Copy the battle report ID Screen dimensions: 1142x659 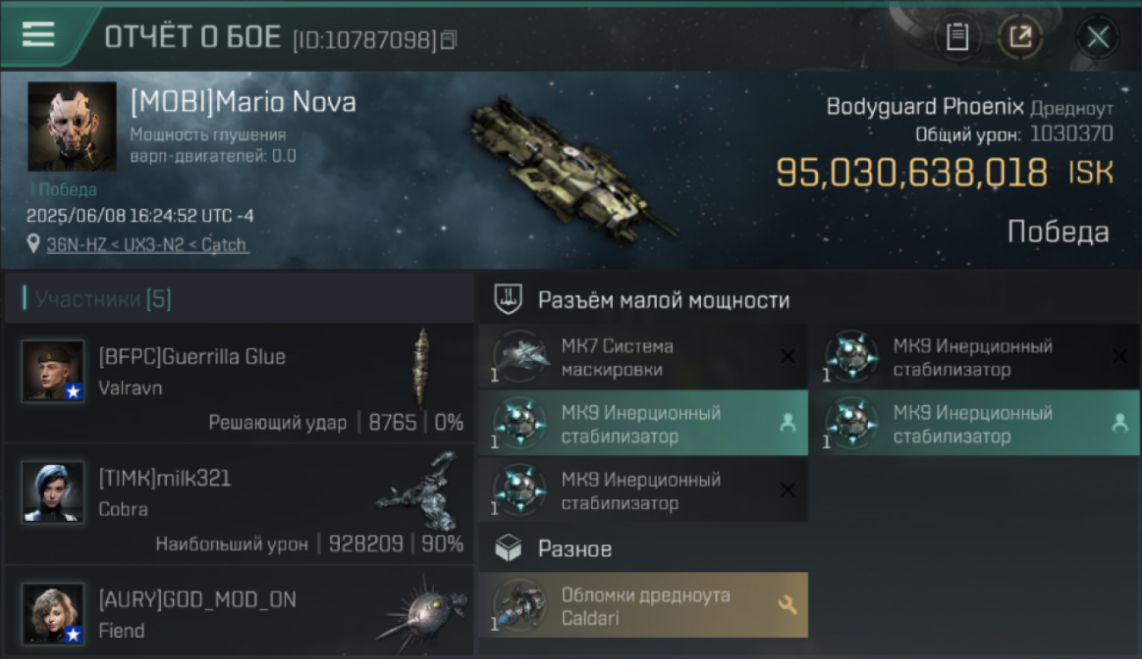pos(449,40)
